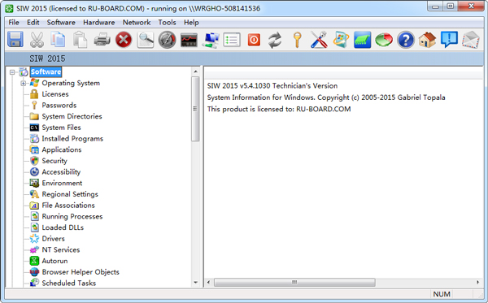The height and width of the screenshot is (303, 488).
Task: Click the Print toolbar icon
Action: click(x=102, y=40)
